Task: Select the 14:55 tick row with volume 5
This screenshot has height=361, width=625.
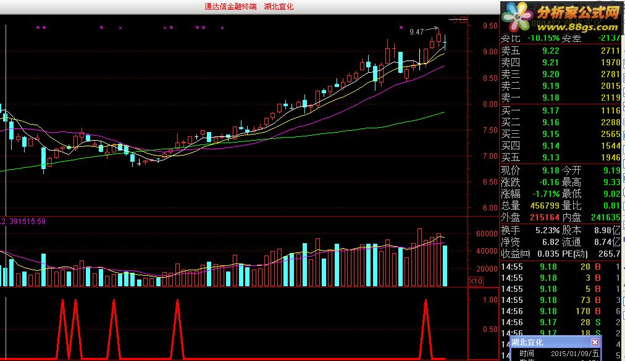Action: (x=560, y=289)
